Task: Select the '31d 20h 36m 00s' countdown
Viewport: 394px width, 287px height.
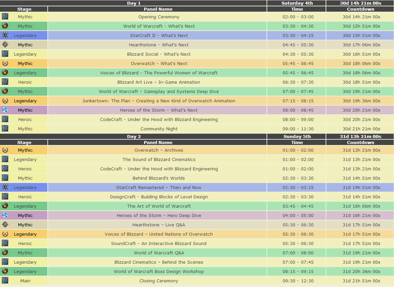Action: [x=361, y=271]
